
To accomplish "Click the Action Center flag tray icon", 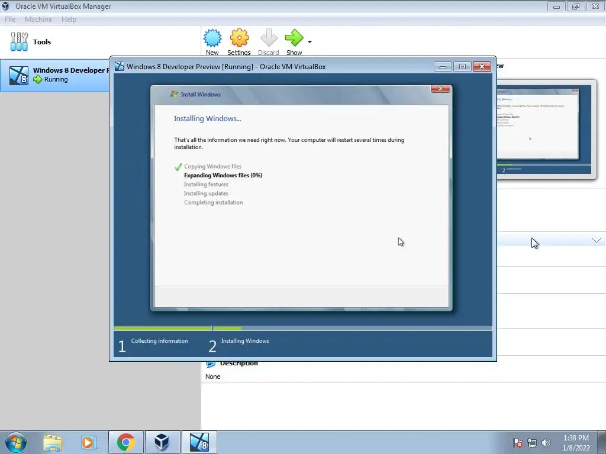I will point(518,443).
